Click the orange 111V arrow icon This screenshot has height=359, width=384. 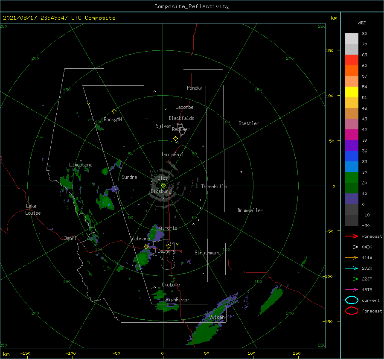click(x=352, y=257)
